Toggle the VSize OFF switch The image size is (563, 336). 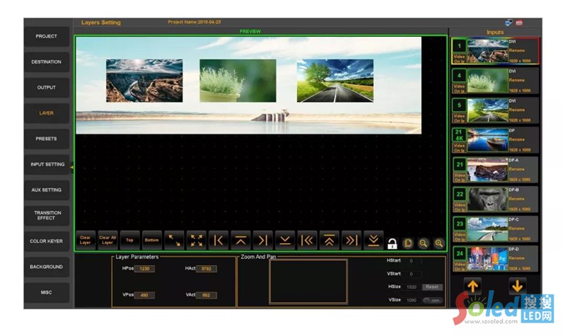click(432, 300)
